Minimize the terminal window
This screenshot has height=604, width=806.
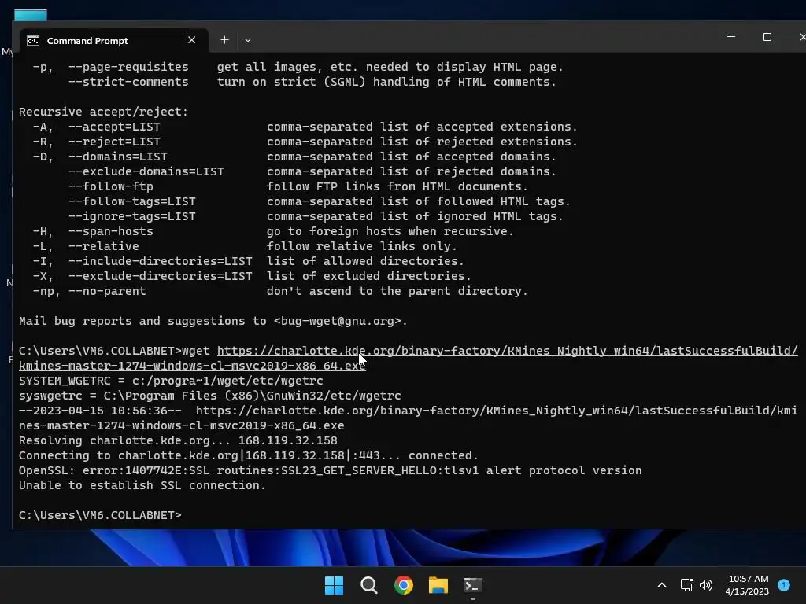pyautogui.click(x=731, y=37)
